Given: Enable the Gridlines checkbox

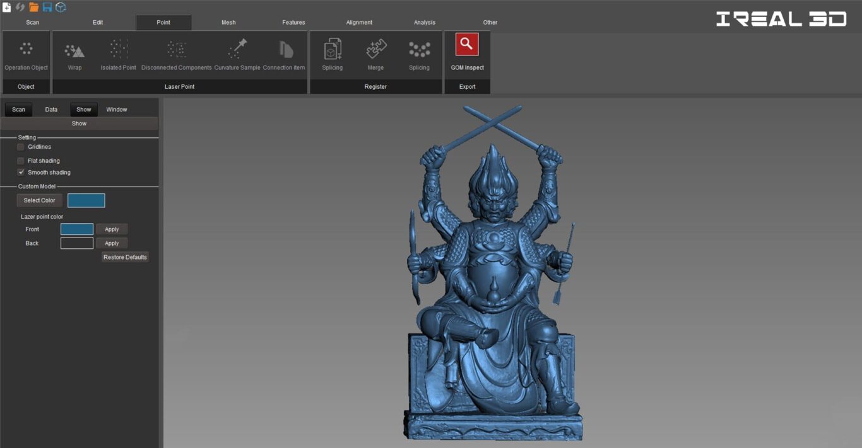Looking at the screenshot, I should coord(21,147).
